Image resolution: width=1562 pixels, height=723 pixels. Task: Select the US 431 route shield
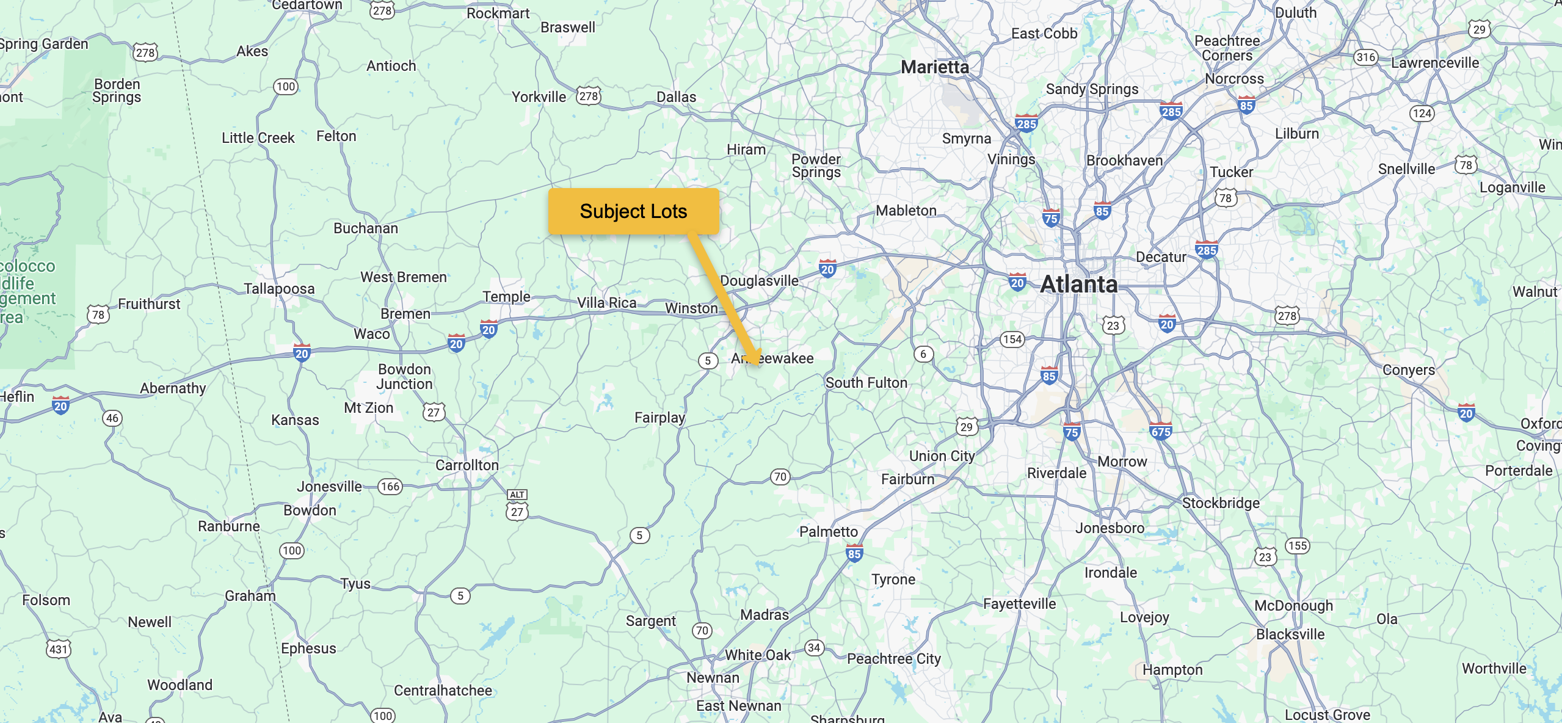tap(59, 649)
